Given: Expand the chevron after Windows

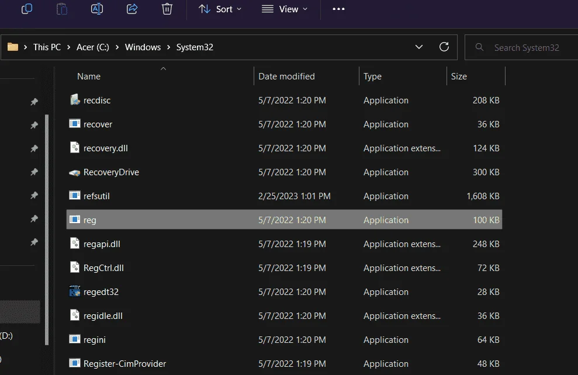Looking at the screenshot, I should (168, 47).
